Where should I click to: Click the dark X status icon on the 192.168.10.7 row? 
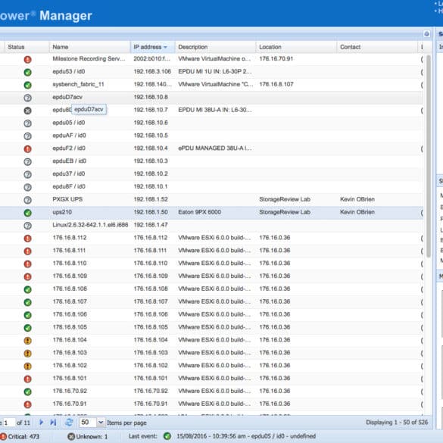pos(28,111)
